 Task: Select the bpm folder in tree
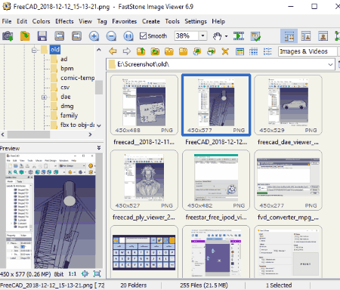point(67,69)
